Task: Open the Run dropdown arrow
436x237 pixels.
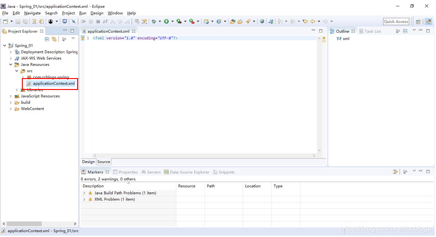Action: pyautogui.click(x=173, y=21)
